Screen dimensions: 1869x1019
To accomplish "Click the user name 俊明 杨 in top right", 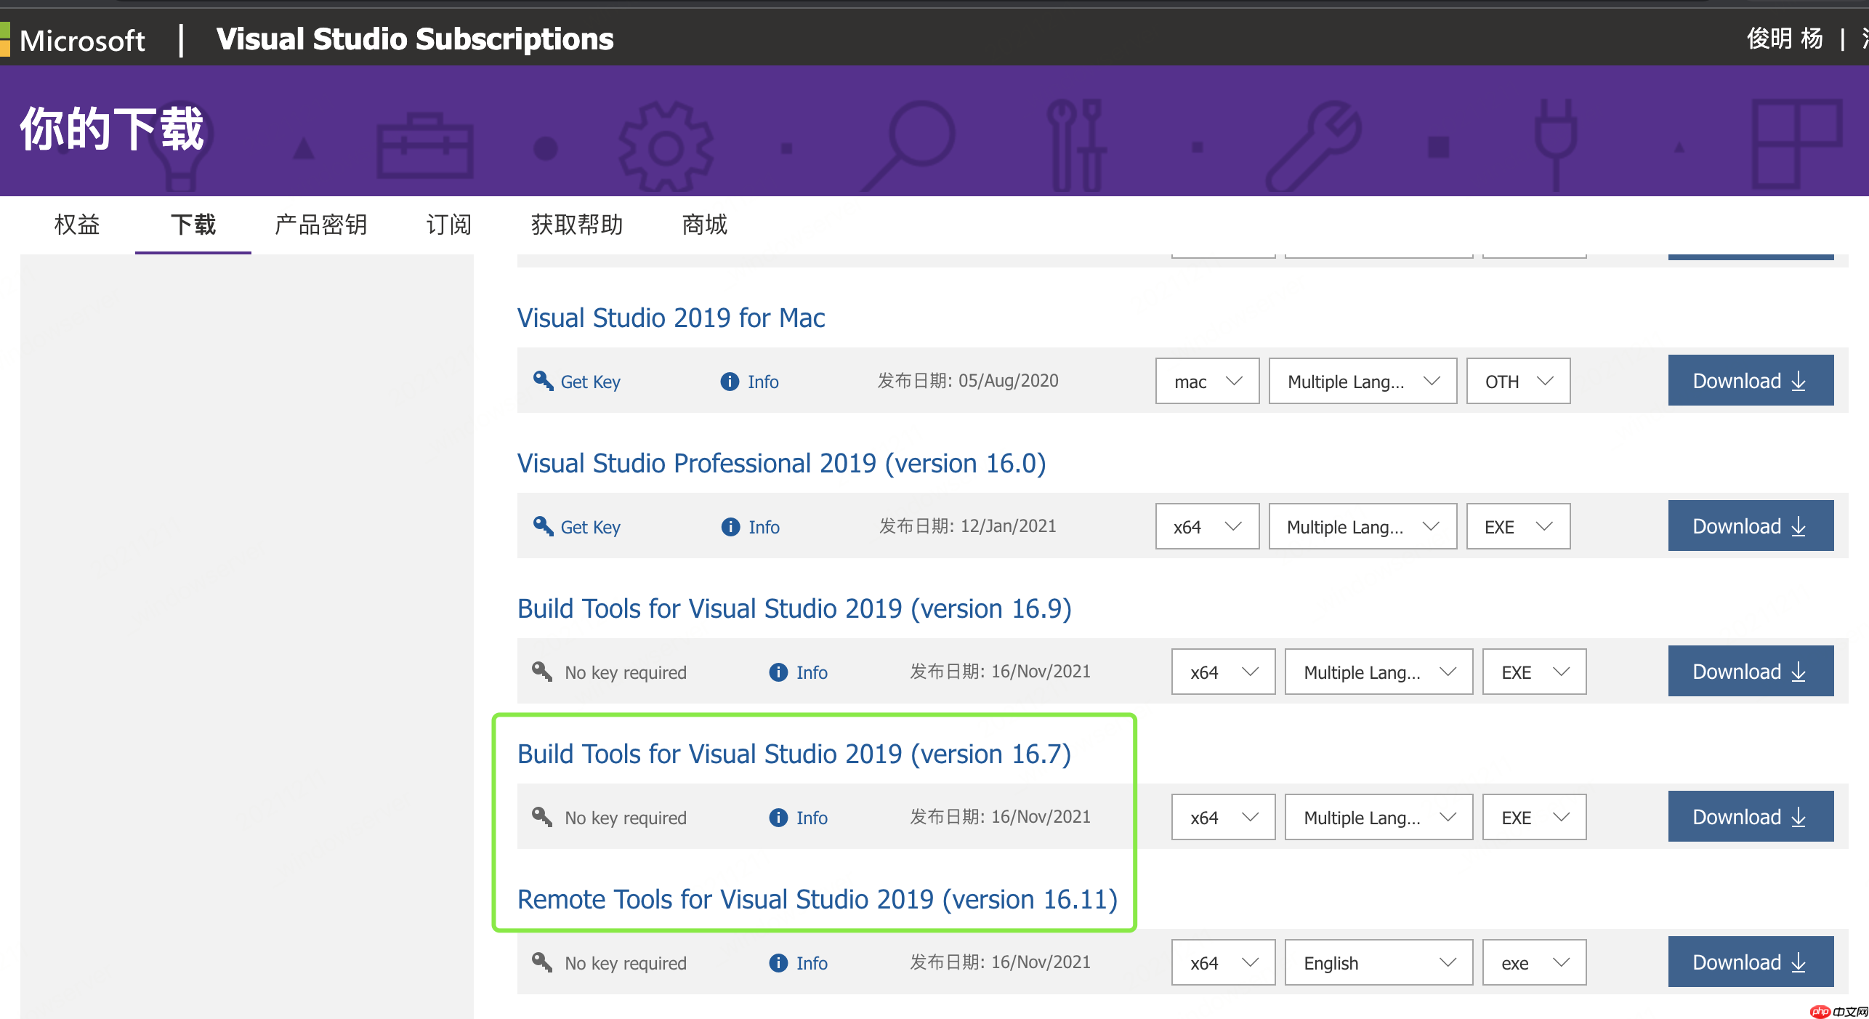I will [x=1784, y=39].
